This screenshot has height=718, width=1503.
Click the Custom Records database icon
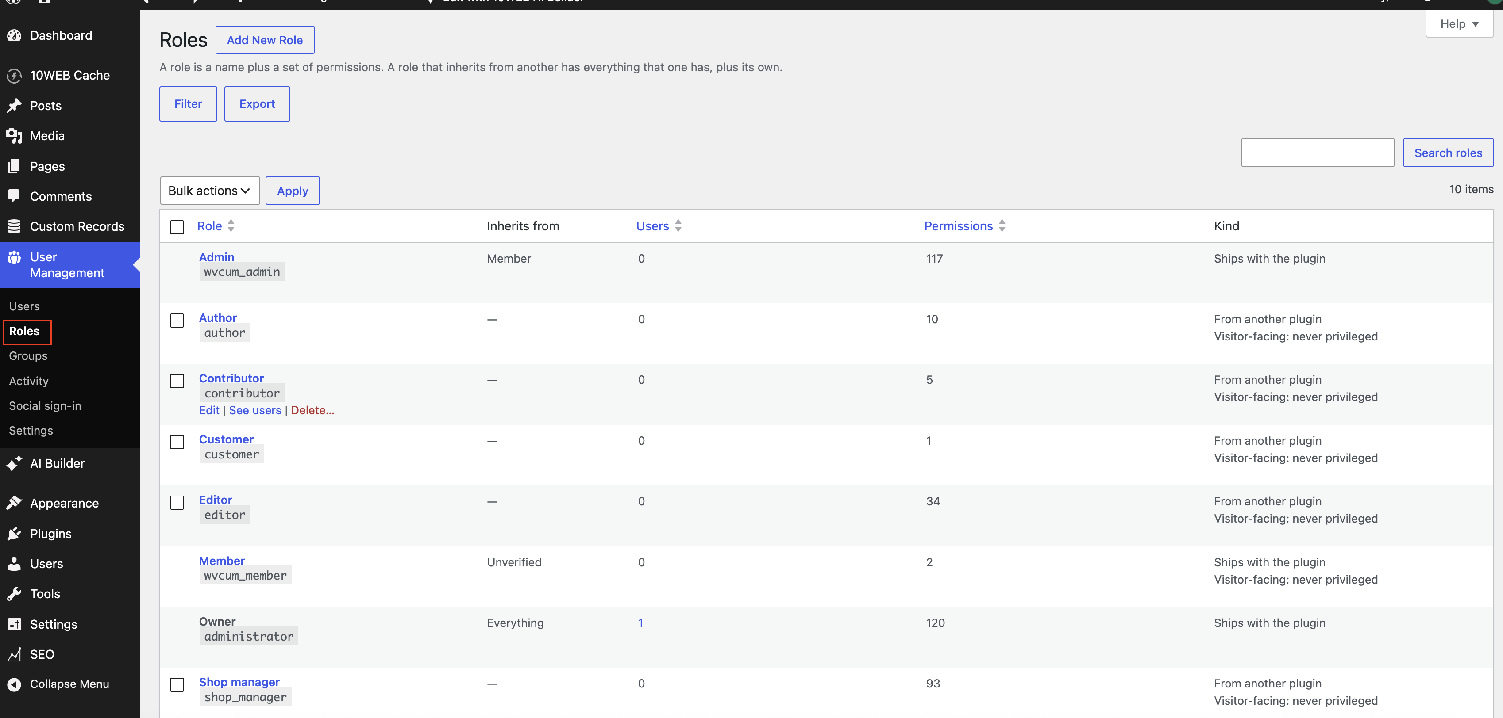[14, 226]
